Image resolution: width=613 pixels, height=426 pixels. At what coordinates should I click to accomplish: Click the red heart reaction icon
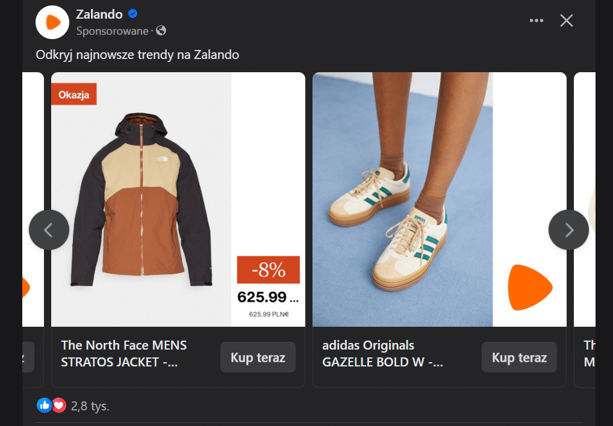click(x=58, y=406)
